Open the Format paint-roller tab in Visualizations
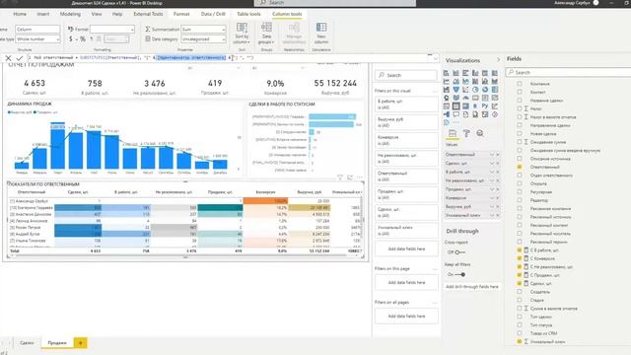This screenshot has height=355, width=631. point(466,133)
